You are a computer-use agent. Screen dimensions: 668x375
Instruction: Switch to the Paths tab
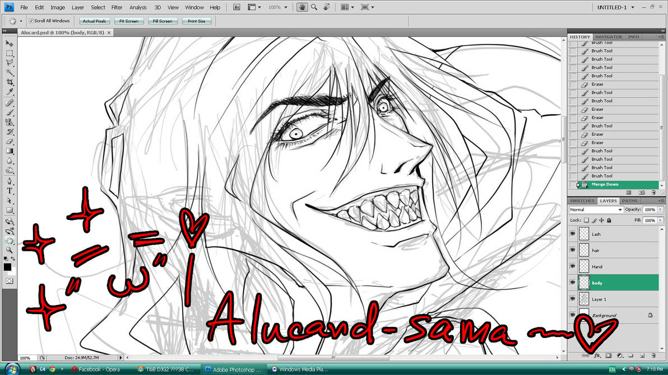pos(630,201)
